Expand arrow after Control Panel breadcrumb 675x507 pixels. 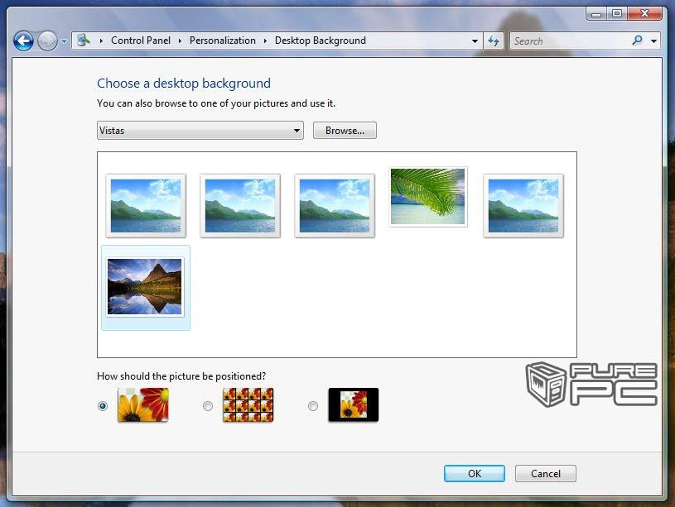click(x=180, y=41)
